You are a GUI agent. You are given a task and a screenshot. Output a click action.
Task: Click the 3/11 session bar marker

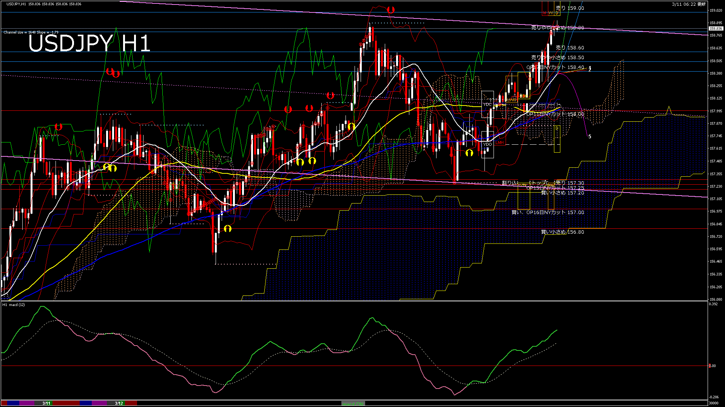coord(46,403)
